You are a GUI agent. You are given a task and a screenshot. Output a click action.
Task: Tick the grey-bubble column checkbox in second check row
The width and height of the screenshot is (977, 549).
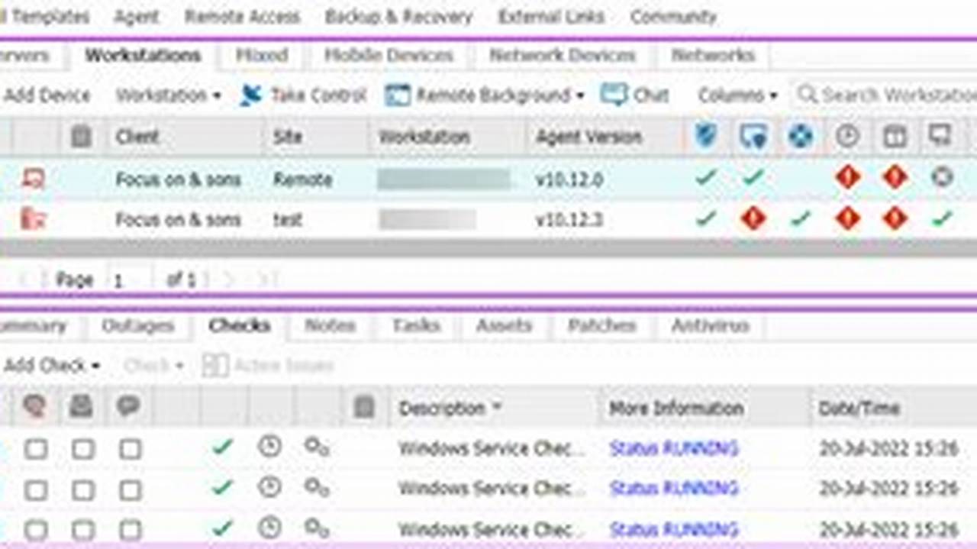(130, 489)
